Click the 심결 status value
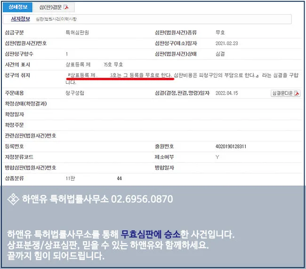Viewport: 306px width, 269px height. [220, 54]
